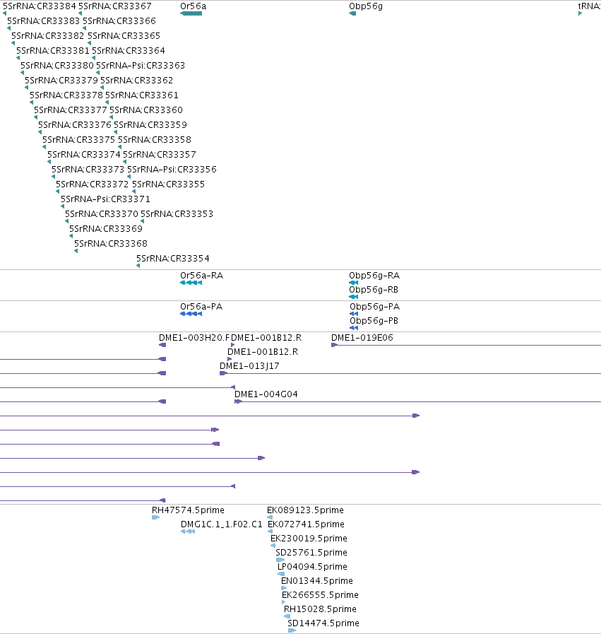Click LP04094.5prime EST label
Screen dimensions: 601x634
click(x=312, y=567)
